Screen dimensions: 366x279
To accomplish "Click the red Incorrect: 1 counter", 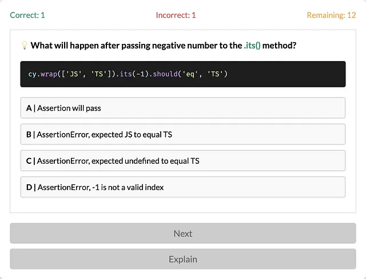I will click(176, 15).
